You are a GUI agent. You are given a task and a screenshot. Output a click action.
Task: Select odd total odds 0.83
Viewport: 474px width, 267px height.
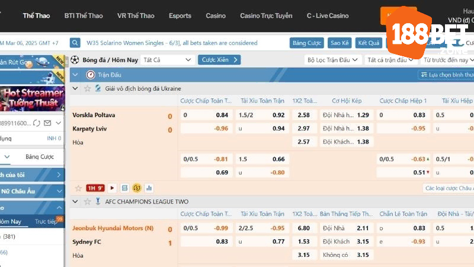(403, 228)
